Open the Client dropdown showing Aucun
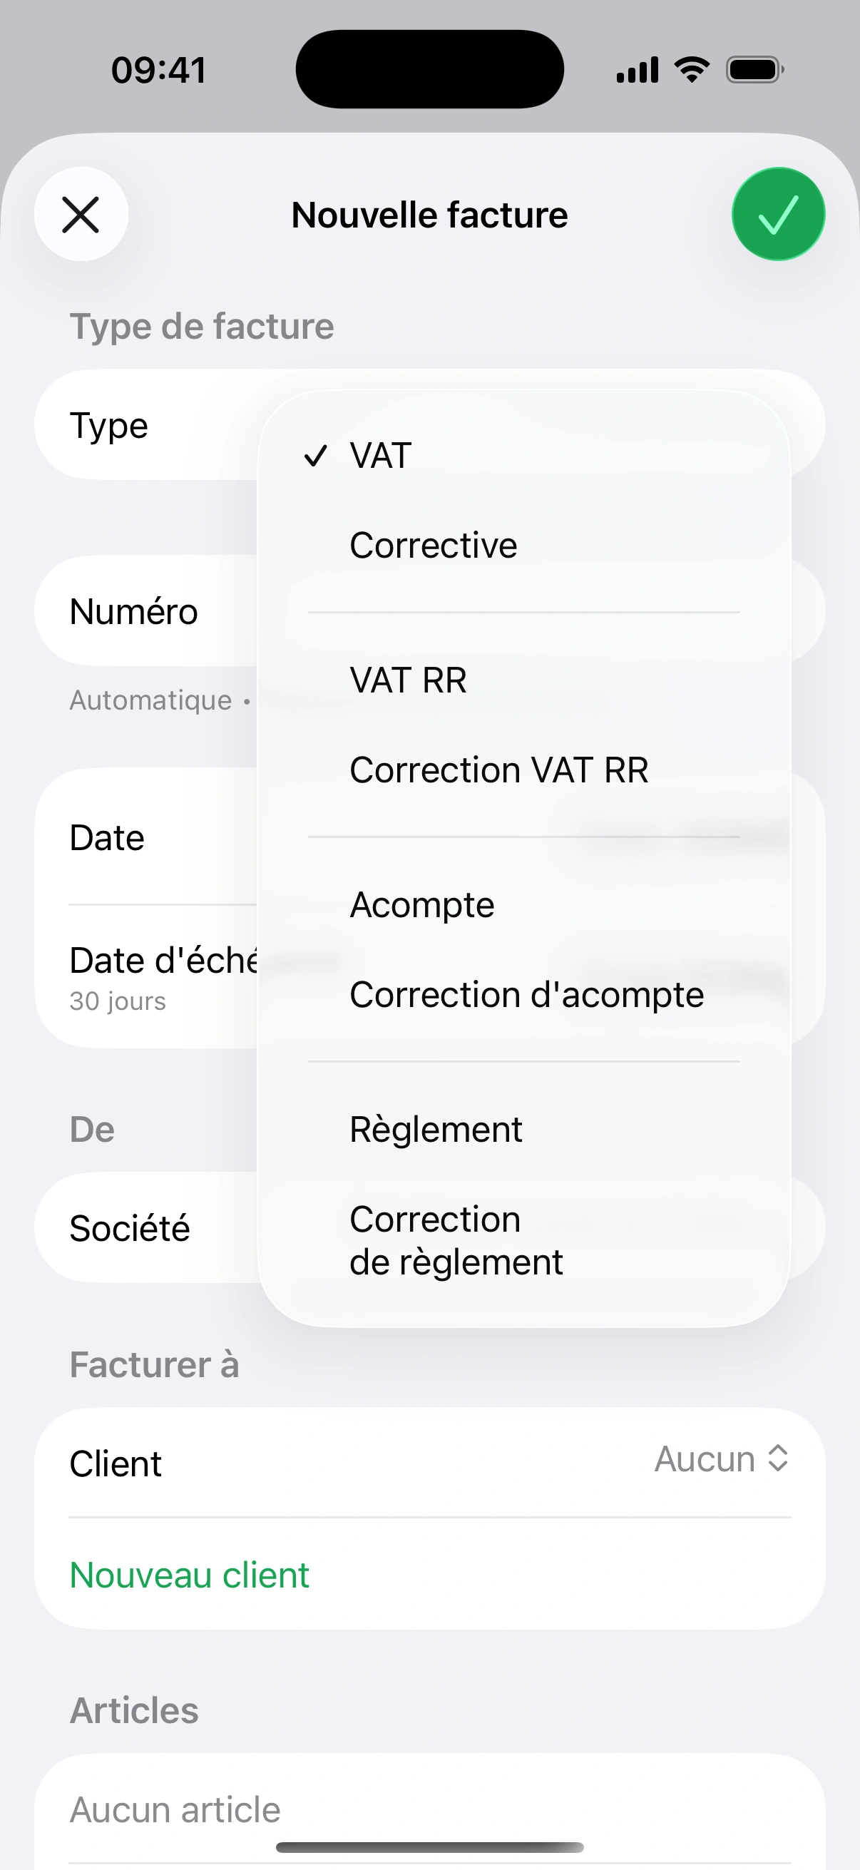This screenshot has height=1870, width=860. [x=721, y=1459]
